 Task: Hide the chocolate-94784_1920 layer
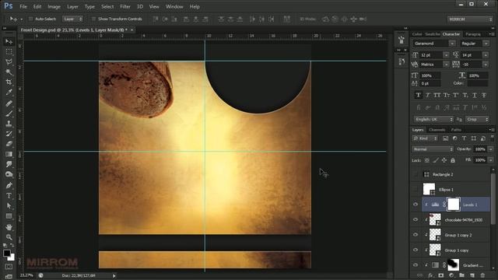click(x=416, y=219)
